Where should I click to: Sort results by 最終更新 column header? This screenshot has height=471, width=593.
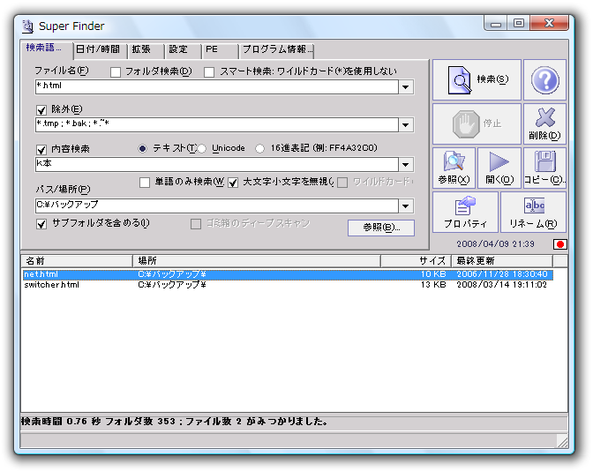[x=502, y=261]
